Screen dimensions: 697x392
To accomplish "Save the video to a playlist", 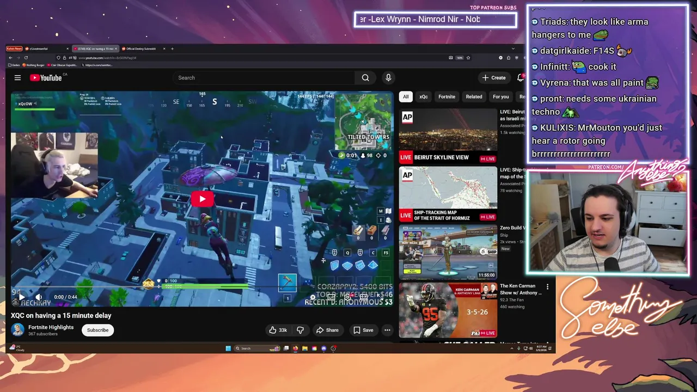I will (363, 330).
